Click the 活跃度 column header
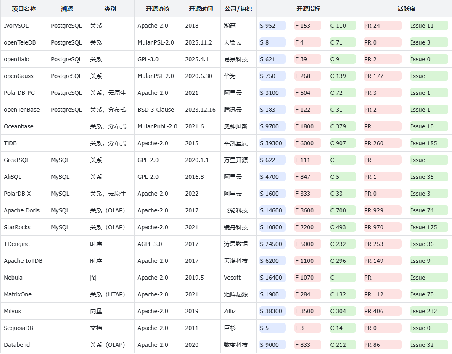The image size is (452, 354). (x=407, y=9)
